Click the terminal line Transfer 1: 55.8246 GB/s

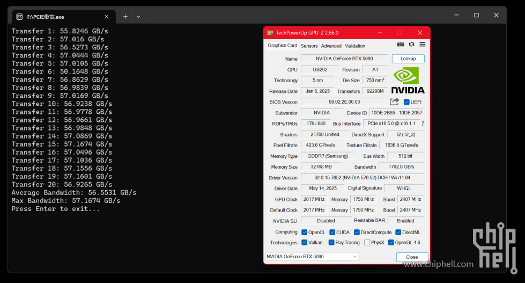coord(60,31)
